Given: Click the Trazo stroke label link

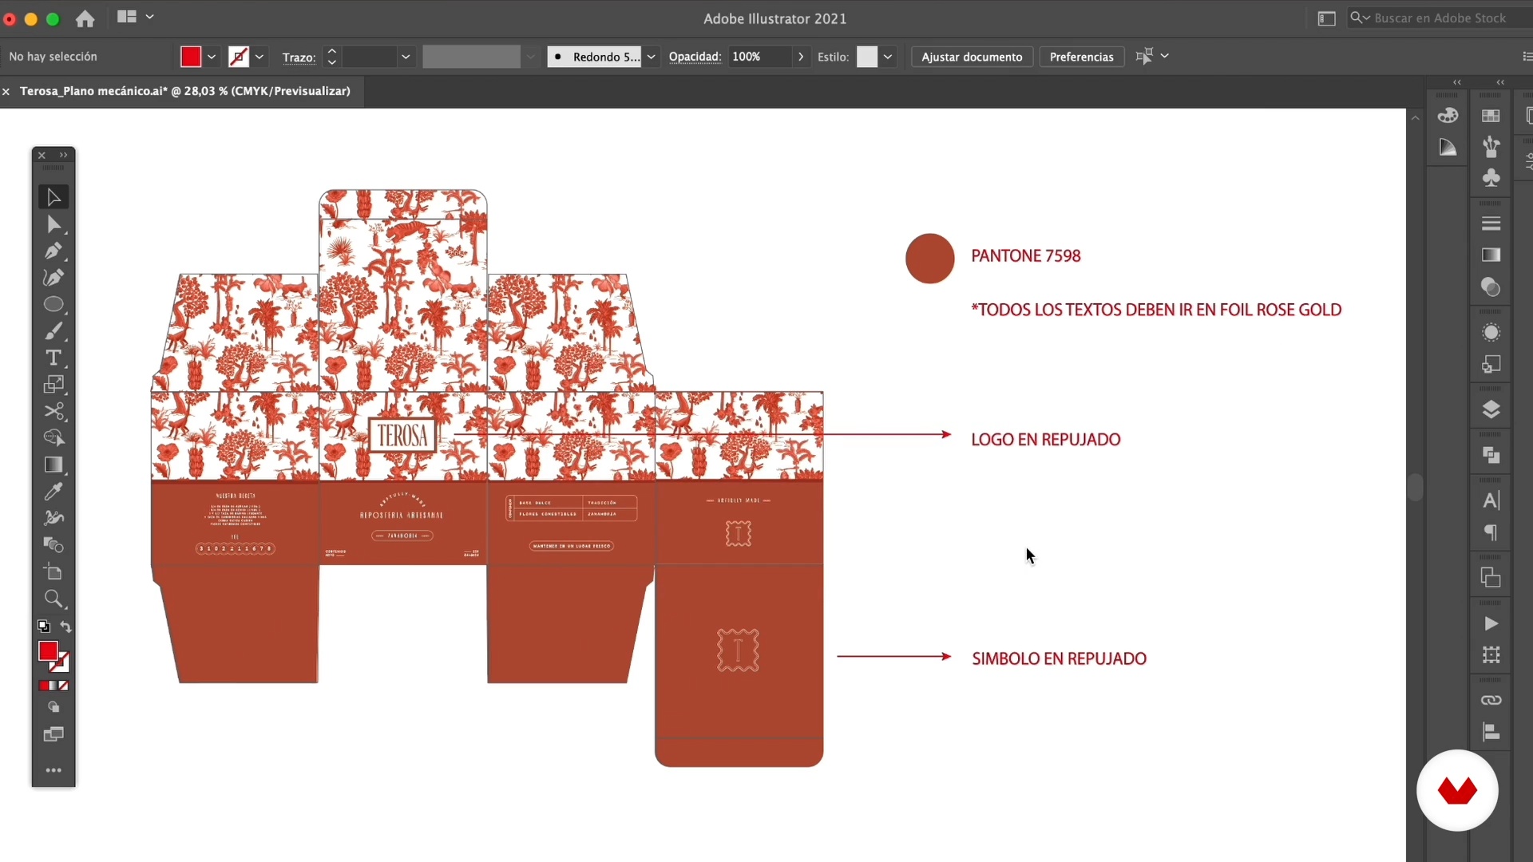Looking at the screenshot, I should (x=299, y=57).
